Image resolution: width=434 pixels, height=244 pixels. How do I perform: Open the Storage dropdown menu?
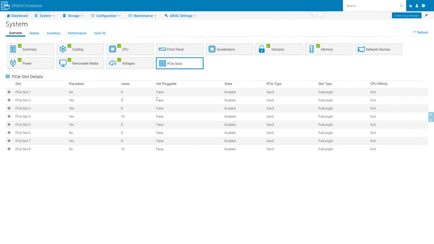point(73,16)
